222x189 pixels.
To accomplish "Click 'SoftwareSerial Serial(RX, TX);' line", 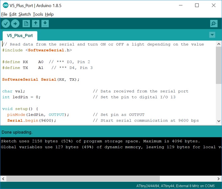I will [x=41, y=80].
